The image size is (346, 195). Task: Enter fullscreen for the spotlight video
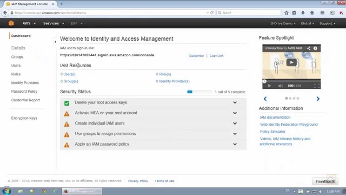point(317,86)
